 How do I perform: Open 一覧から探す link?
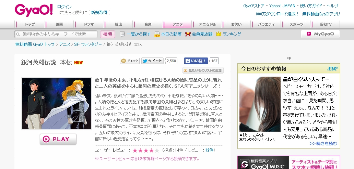tap(138, 34)
